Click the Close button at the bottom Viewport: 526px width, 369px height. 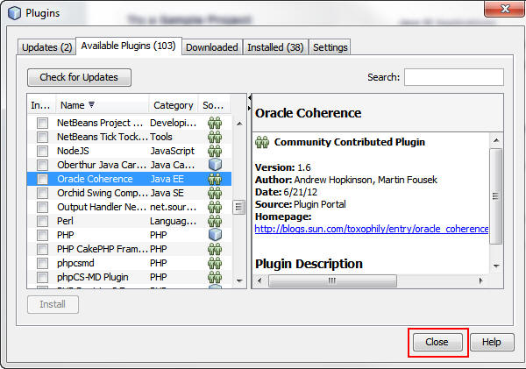(437, 342)
